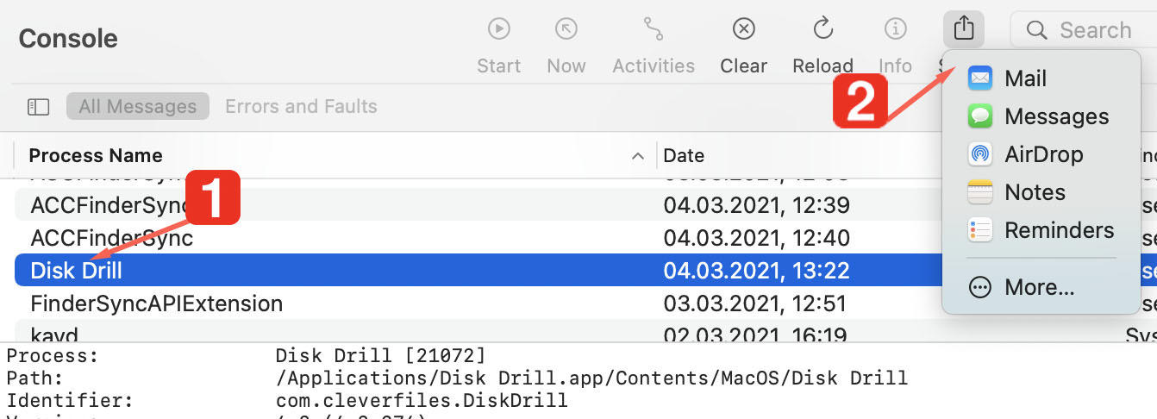Viewport: 1157px width, 419px height.
Task: Click the Share toolbar button
Action: point(964,29)
